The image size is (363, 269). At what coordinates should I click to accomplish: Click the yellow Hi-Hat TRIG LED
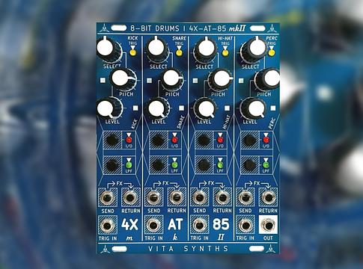[x=225, y=53]
